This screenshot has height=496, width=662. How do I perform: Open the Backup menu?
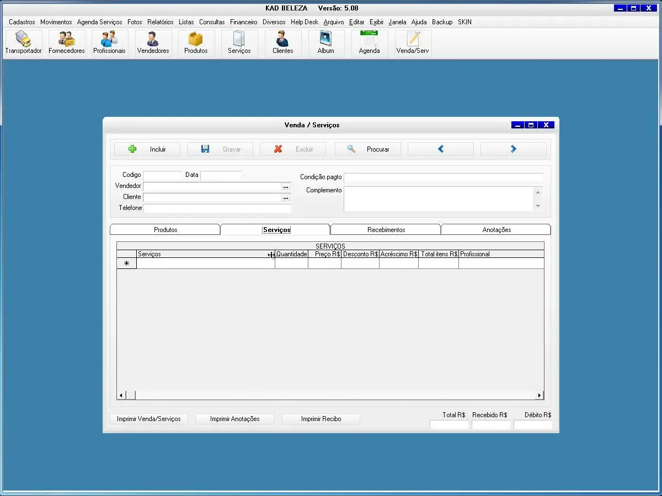(x=442, y=22)
